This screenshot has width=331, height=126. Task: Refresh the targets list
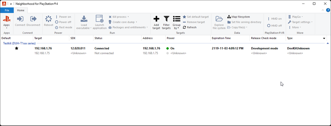tap(189, 27)
